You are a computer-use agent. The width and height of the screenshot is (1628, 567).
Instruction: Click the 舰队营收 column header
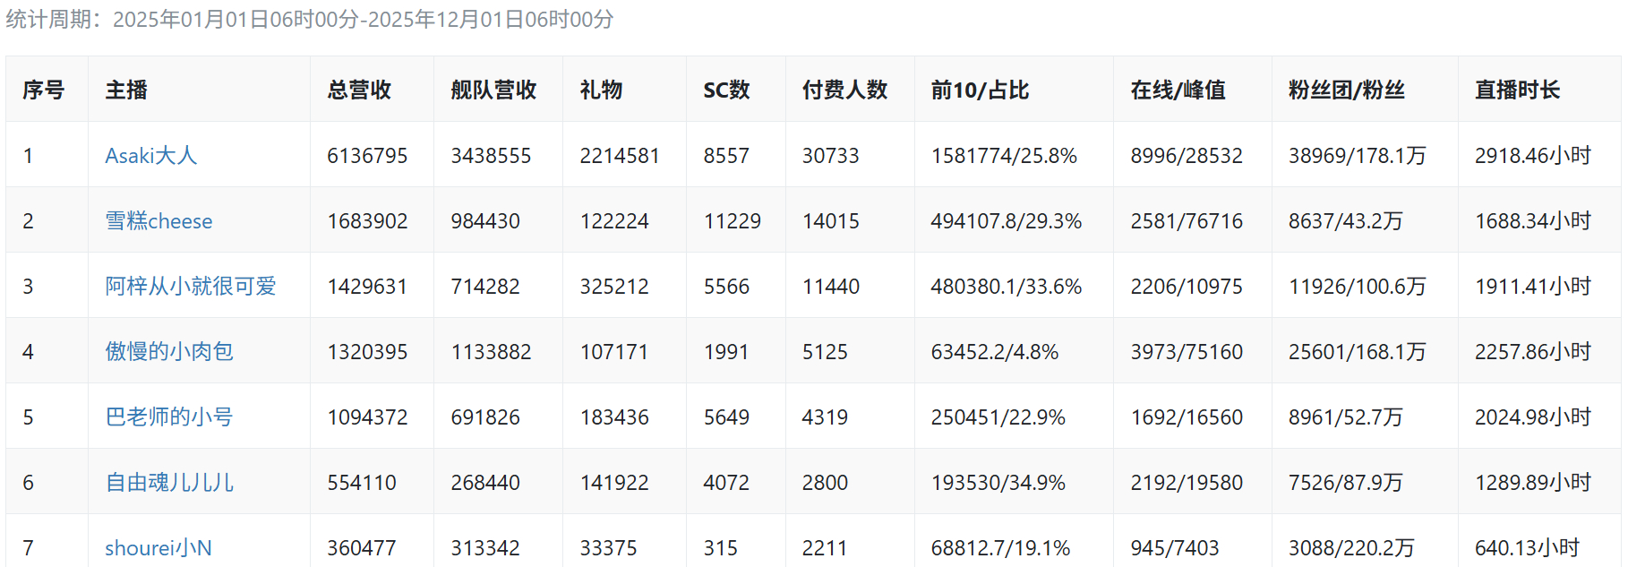click(493, 90)
